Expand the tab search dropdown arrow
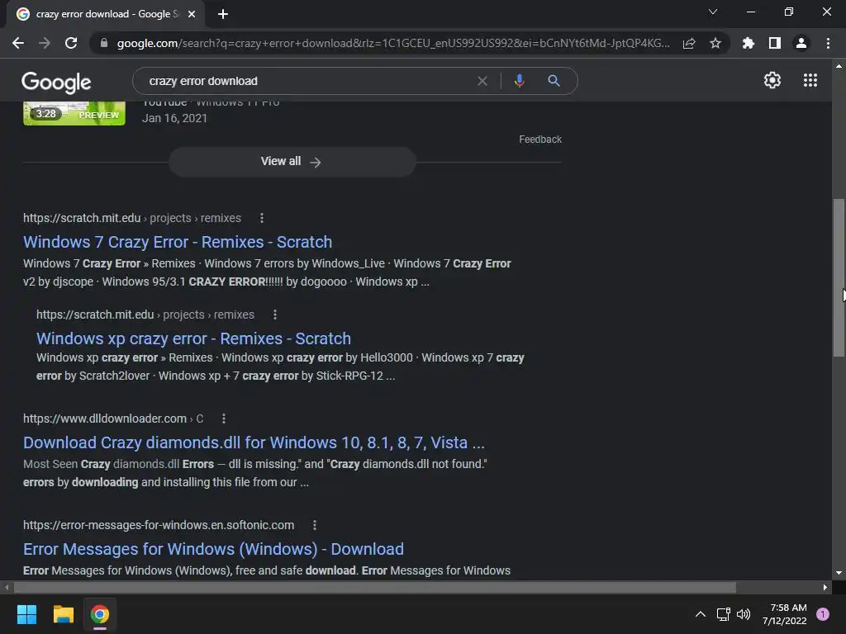The height and width of the screenshot is (634, 846). [713, 12]
